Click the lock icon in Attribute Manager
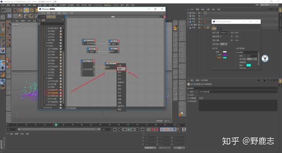The width and height of the screenshot is (282, 153). click(x=271, y=80)
